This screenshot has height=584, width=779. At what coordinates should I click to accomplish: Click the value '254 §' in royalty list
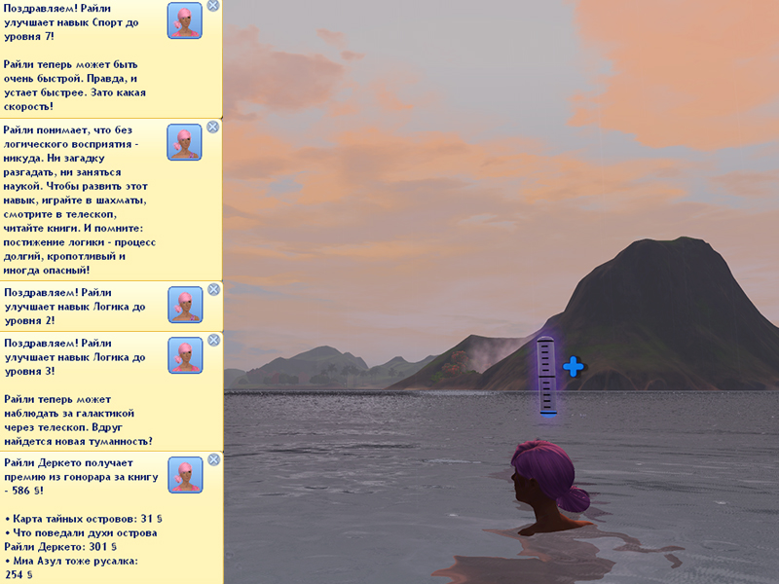point(19,574)
